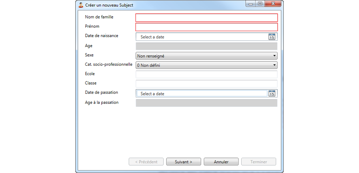Click the Date de passation text box
Image resolution: width=359 pixels, height=173 pixels.
pos(201,93)
